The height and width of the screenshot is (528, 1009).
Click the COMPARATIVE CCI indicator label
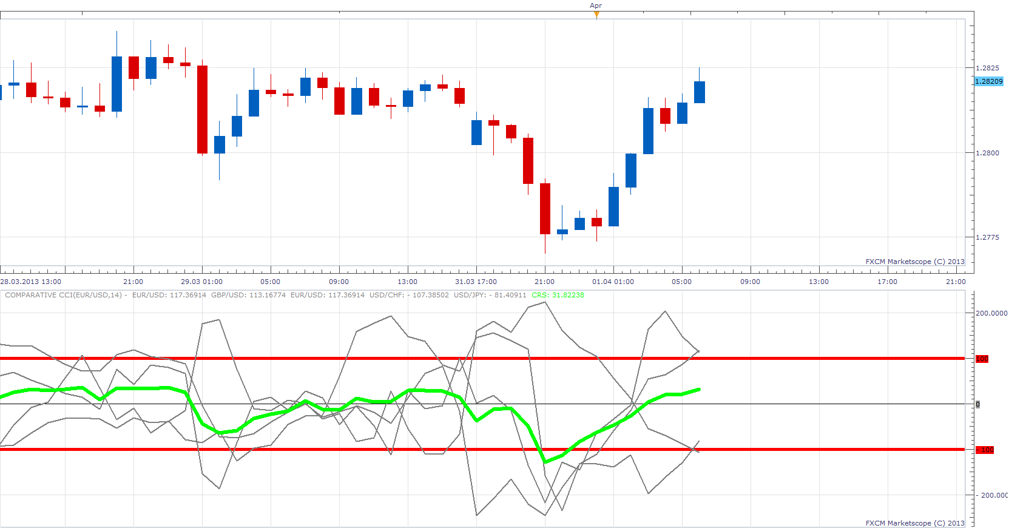click(x=64, y=295)
